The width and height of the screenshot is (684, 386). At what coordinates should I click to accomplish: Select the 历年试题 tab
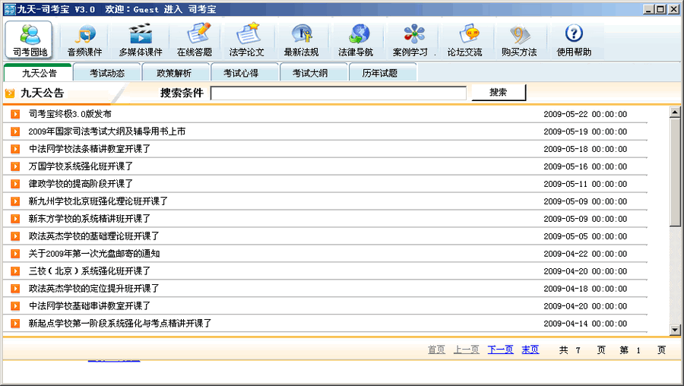tap(378, 73)
